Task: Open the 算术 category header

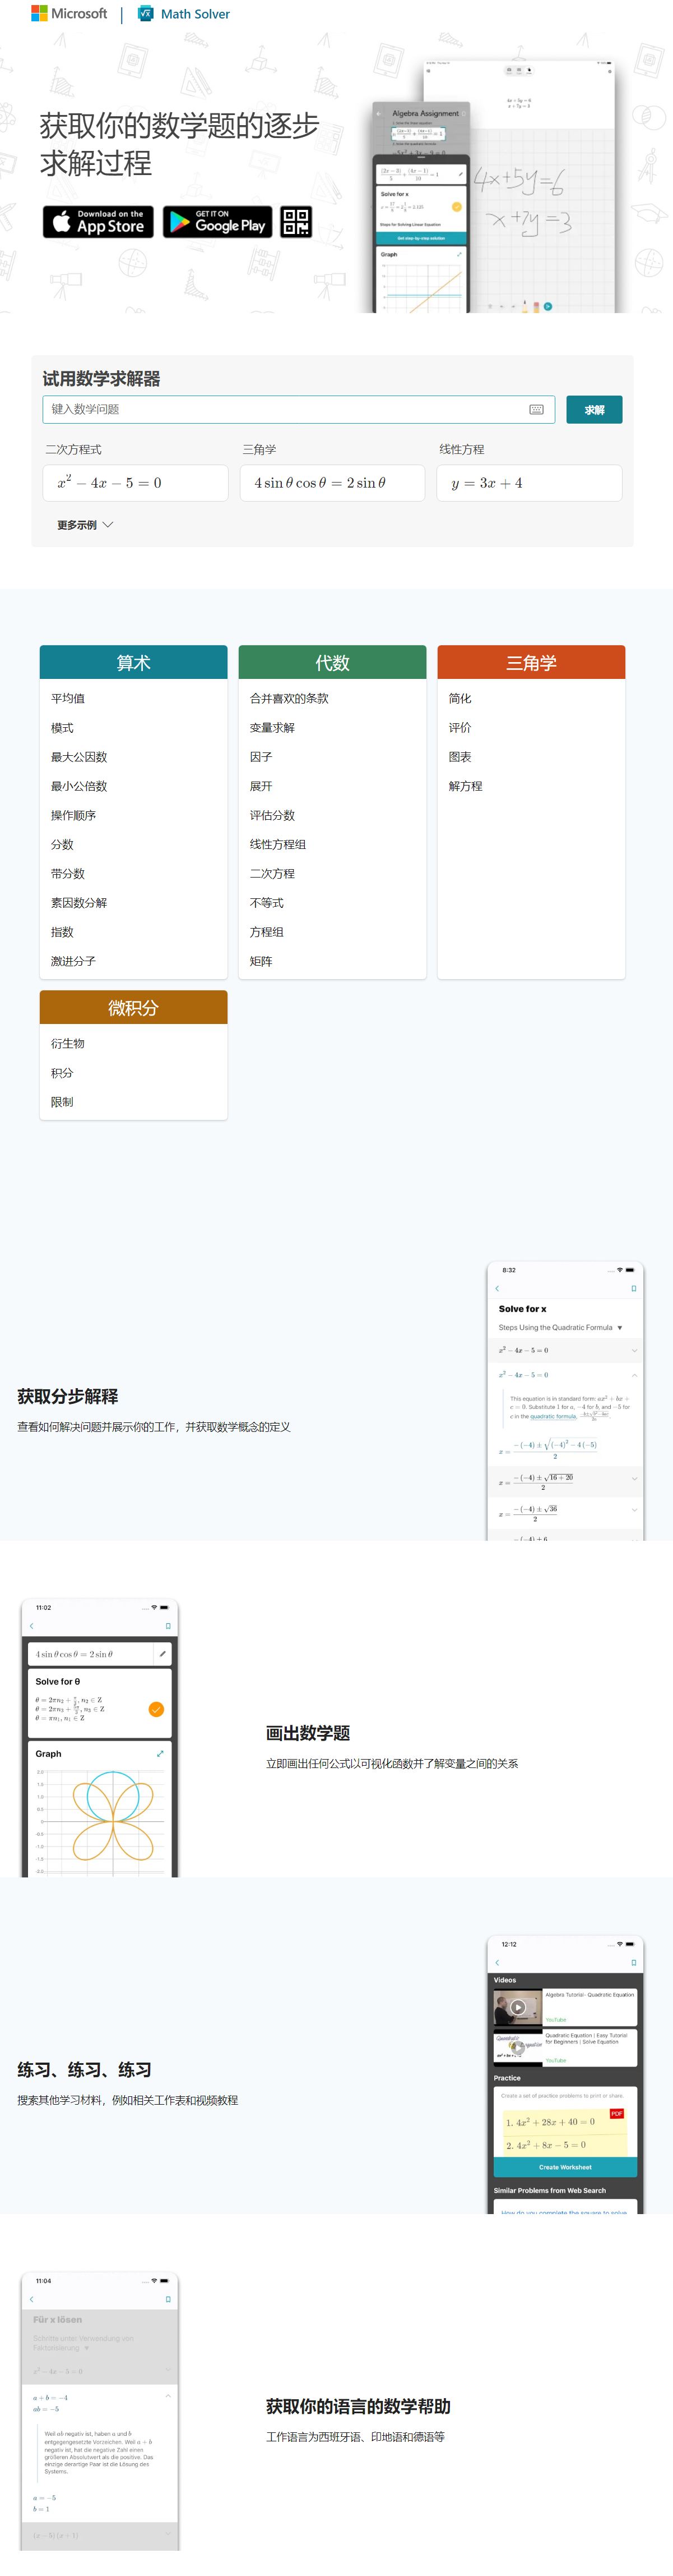Action: [134, 663]
